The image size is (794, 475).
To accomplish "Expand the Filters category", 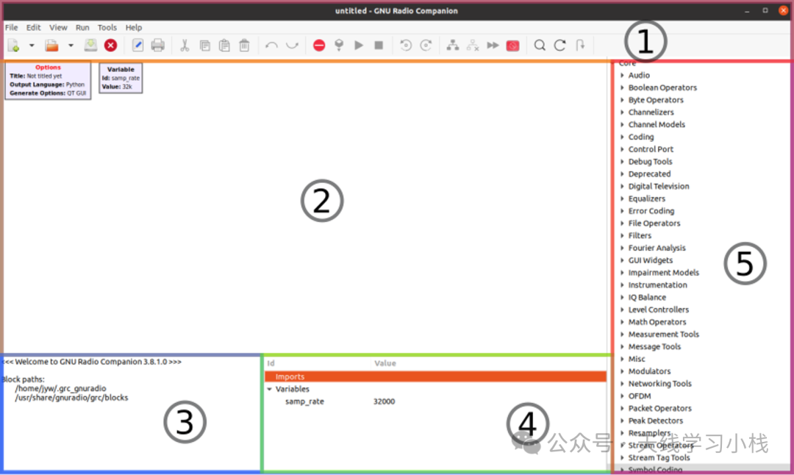I will pos(623,235).
